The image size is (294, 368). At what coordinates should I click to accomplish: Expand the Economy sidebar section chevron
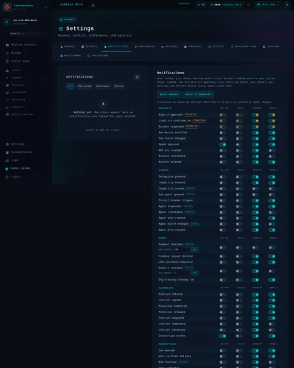45,78
